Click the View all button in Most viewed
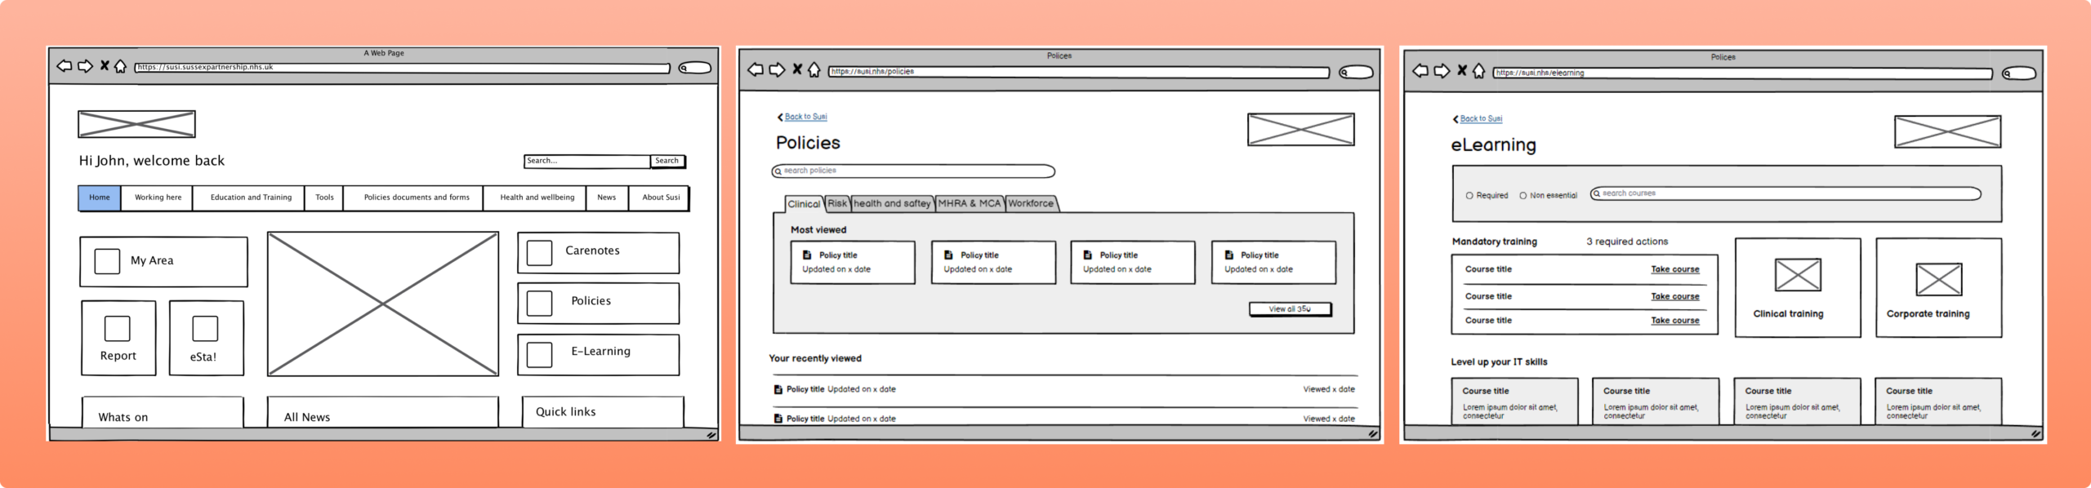 pos(1290,309)
